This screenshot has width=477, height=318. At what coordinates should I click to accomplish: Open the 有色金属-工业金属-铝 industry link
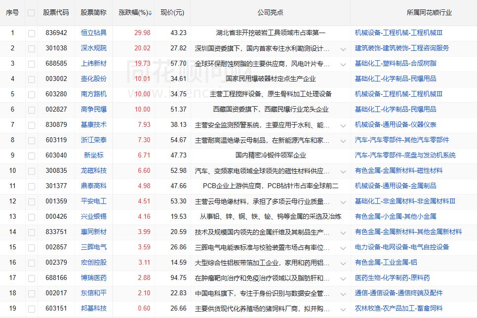tap(386, 262)
